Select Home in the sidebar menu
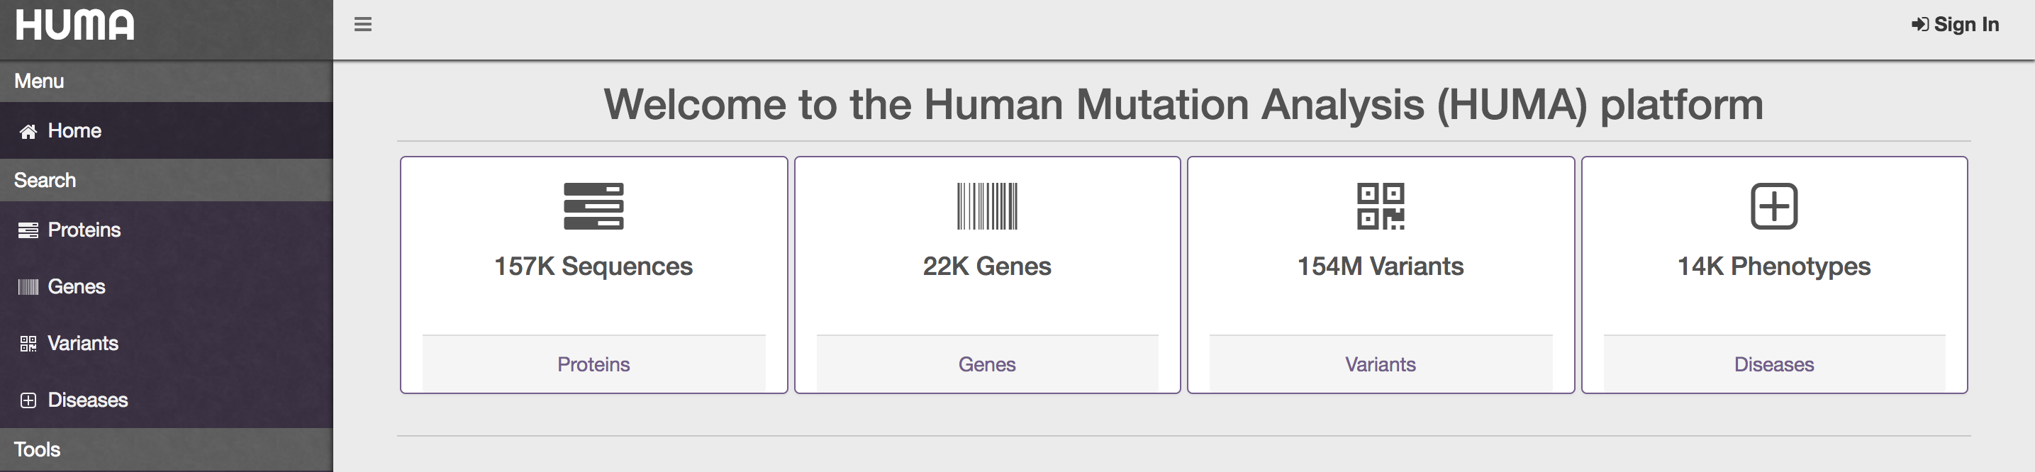The image size is (2035, 472). pyautogui.click(x=166, y=130)
